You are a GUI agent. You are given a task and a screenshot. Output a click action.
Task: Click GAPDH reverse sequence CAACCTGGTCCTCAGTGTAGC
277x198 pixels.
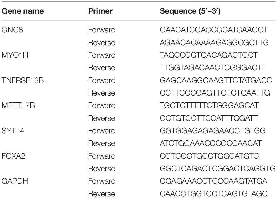(x=214, y=194)
